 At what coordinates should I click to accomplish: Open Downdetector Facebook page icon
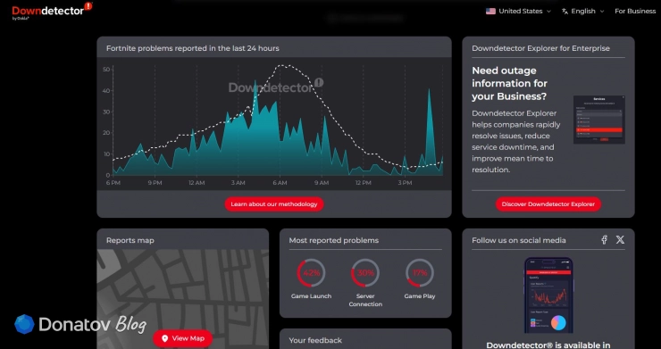pos(604,240)
